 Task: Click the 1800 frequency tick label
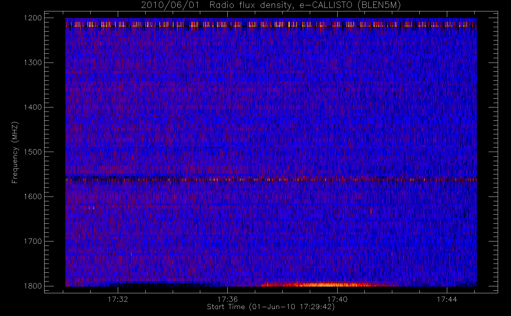pyautogui.click(x=33, y=286)
